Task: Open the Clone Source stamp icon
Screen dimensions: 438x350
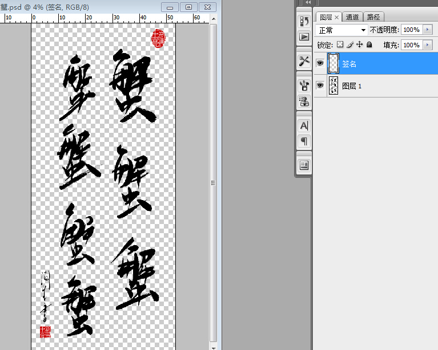Action: tap(304, 101)
